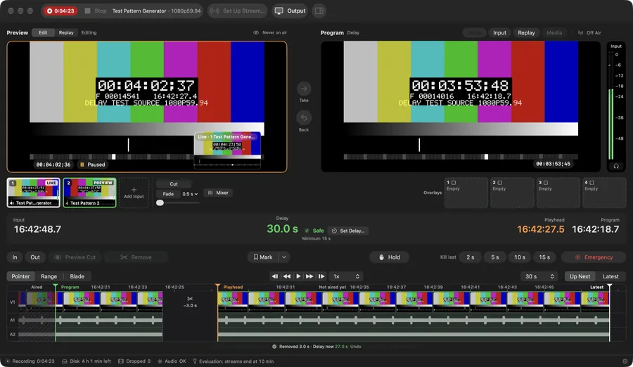Click the fast forward button
Screen dimensions: 633x367
point(309,276)
